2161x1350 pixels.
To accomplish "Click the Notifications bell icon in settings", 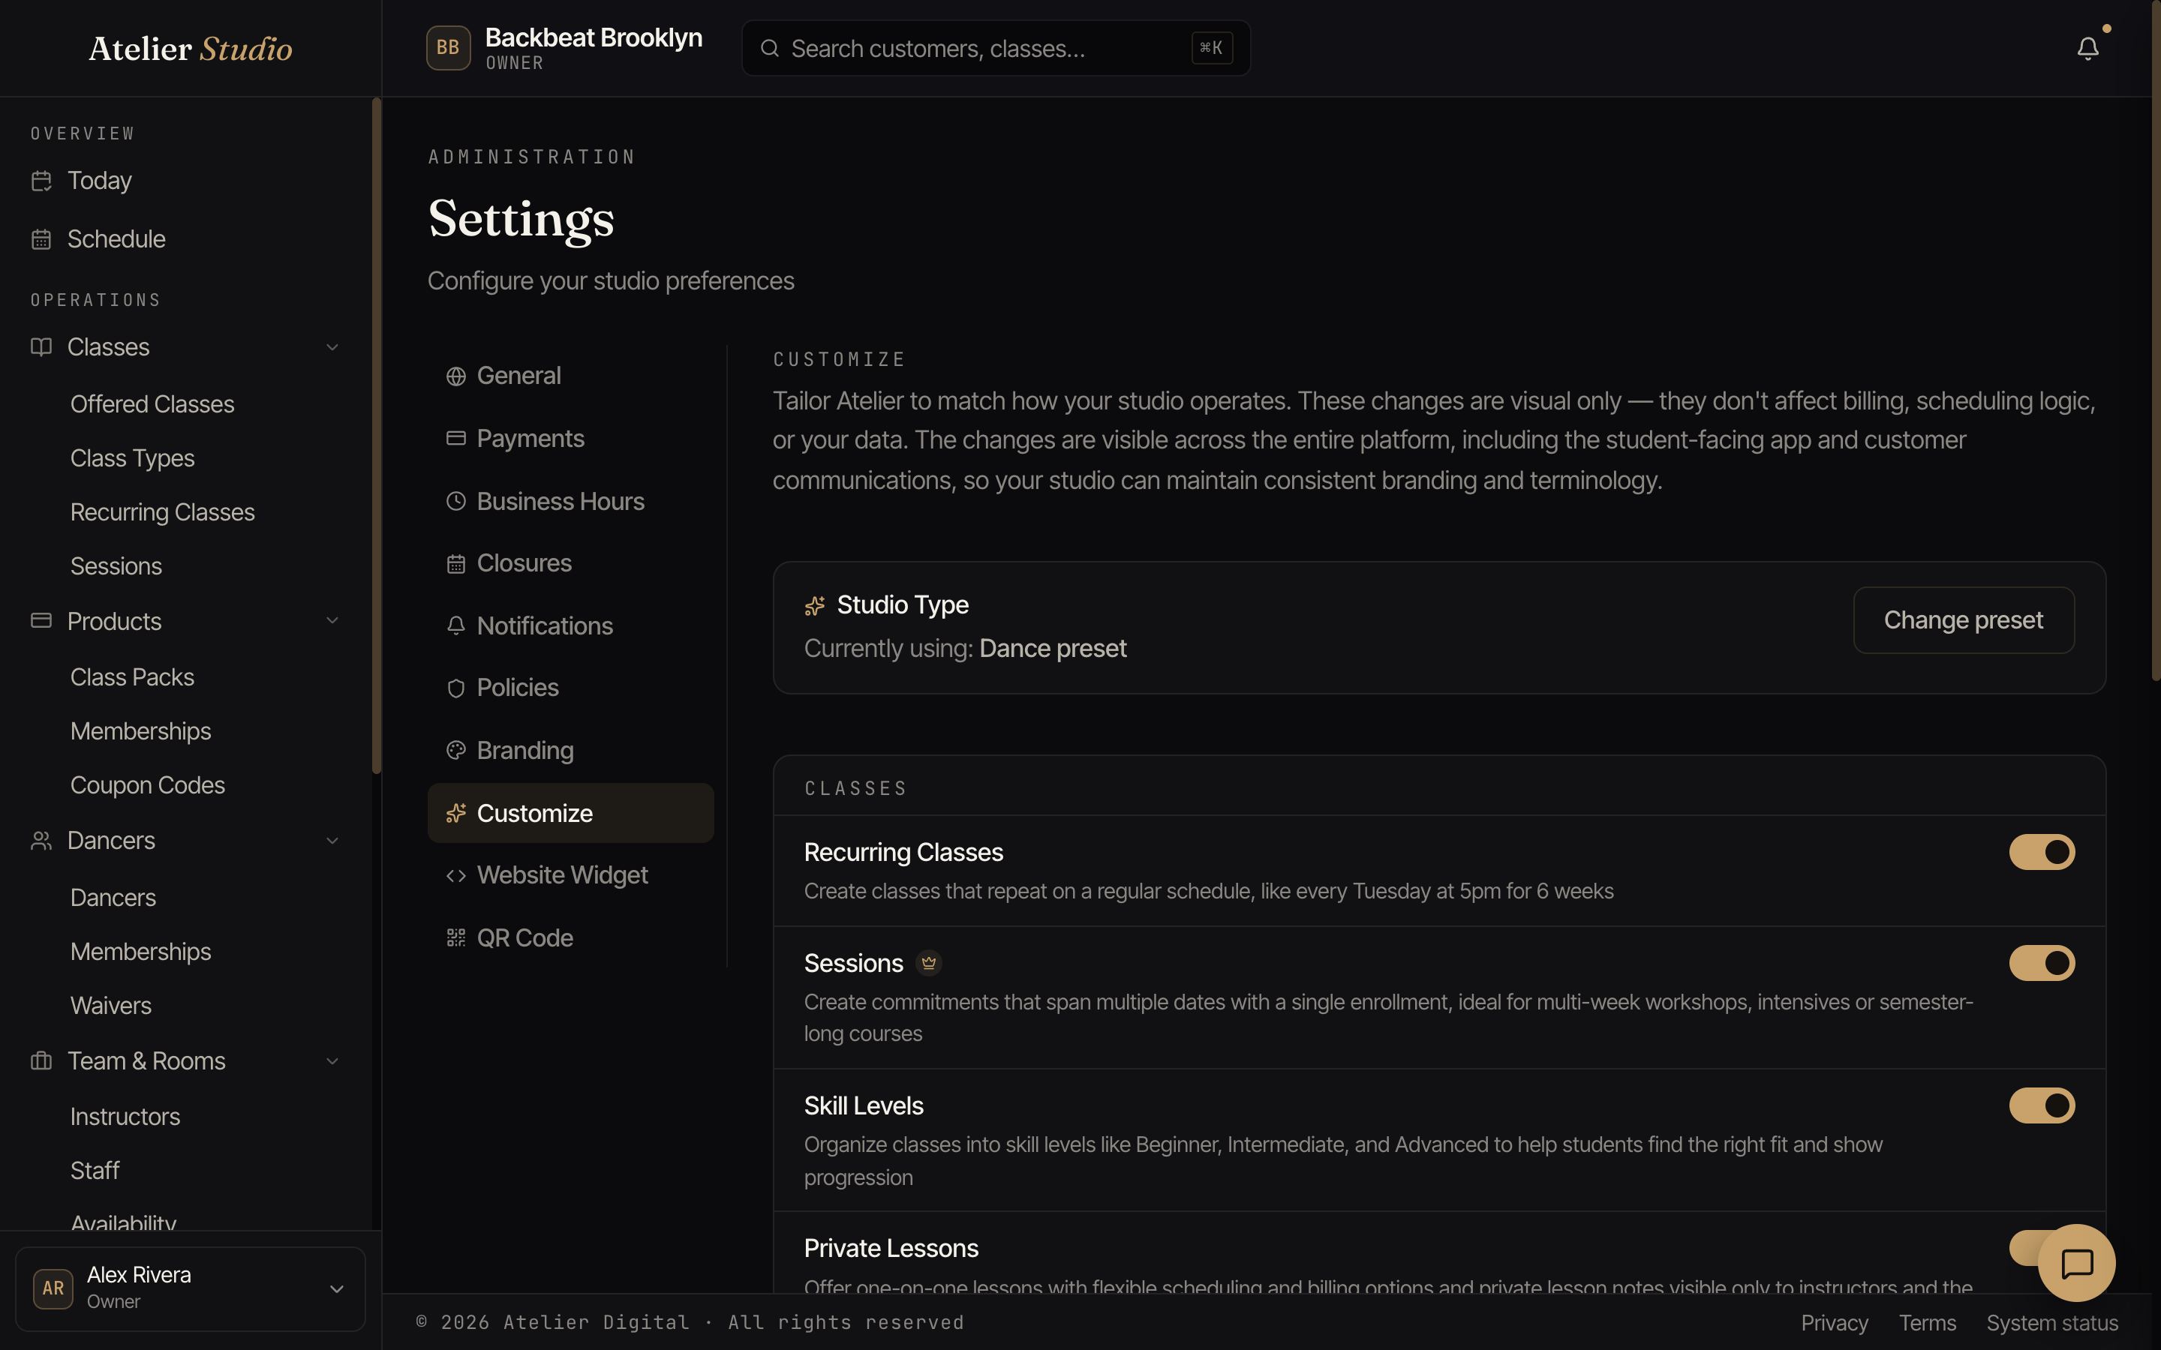I will (456, 626).
